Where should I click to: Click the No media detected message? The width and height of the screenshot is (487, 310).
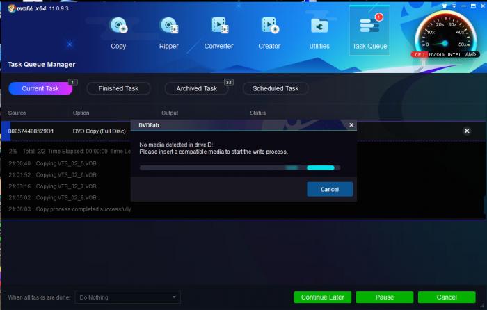177,145
